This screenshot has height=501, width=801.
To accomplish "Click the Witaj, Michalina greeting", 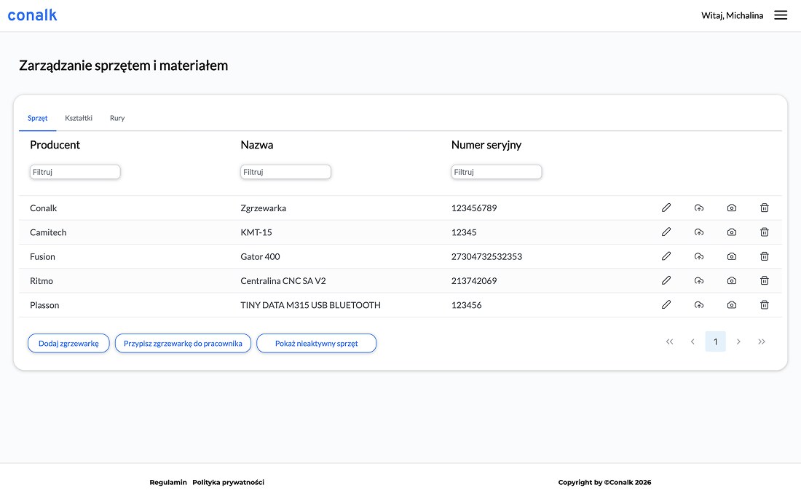I will click(x=732, y=15).
